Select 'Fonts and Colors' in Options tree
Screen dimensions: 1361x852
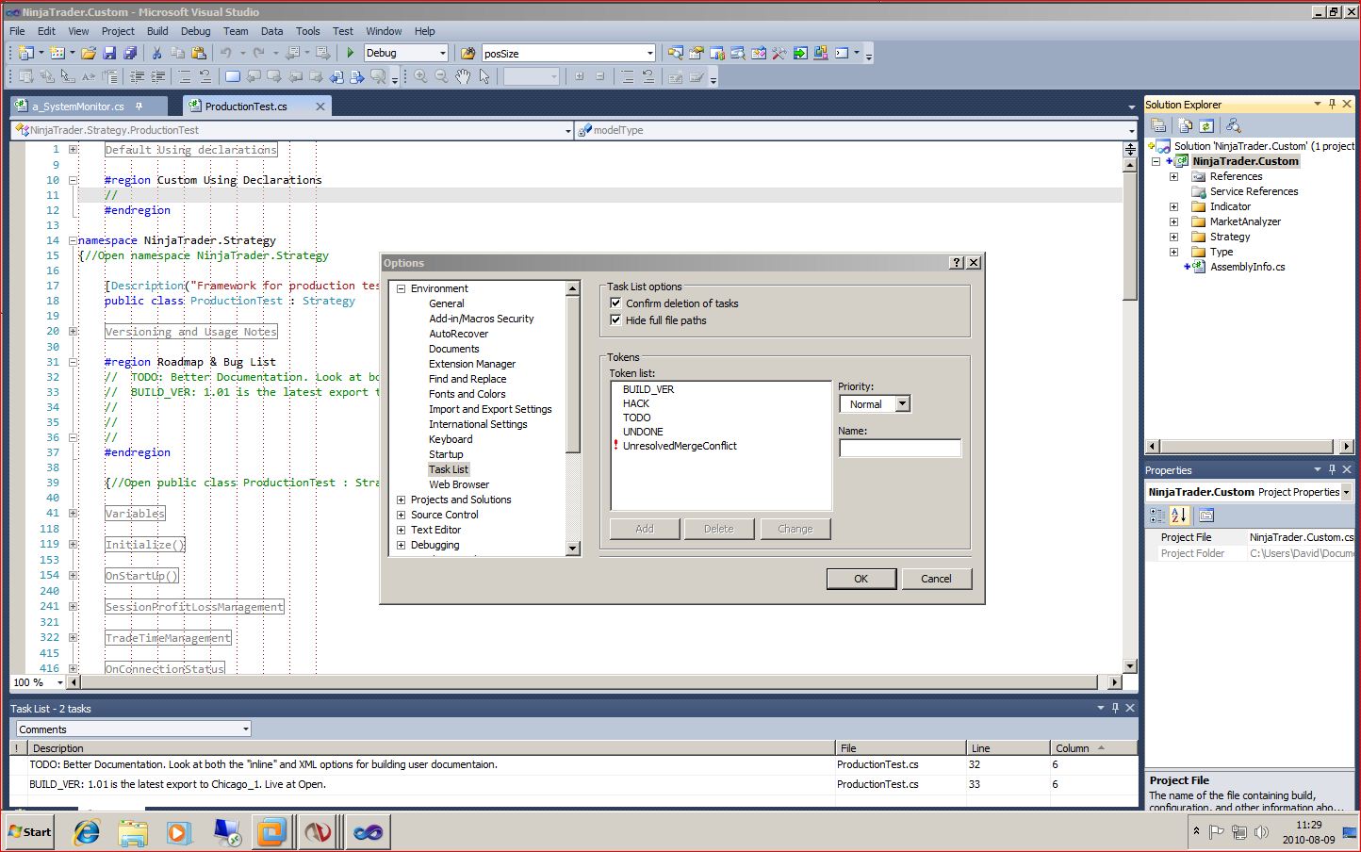coord(467,394)
